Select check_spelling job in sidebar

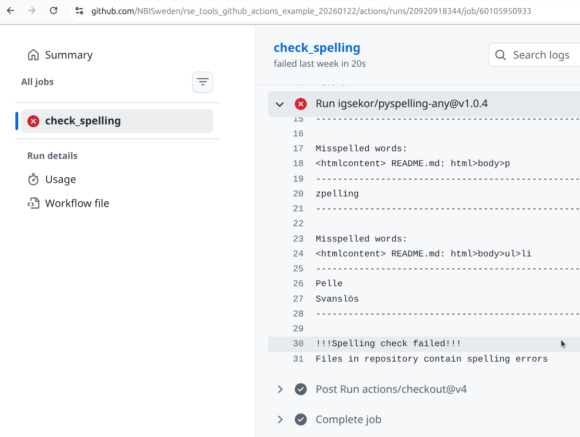[x=83, y=121]
